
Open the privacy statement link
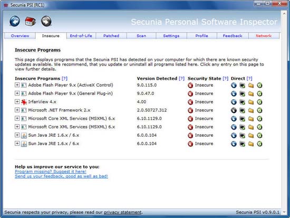click(x=122, y=212)
